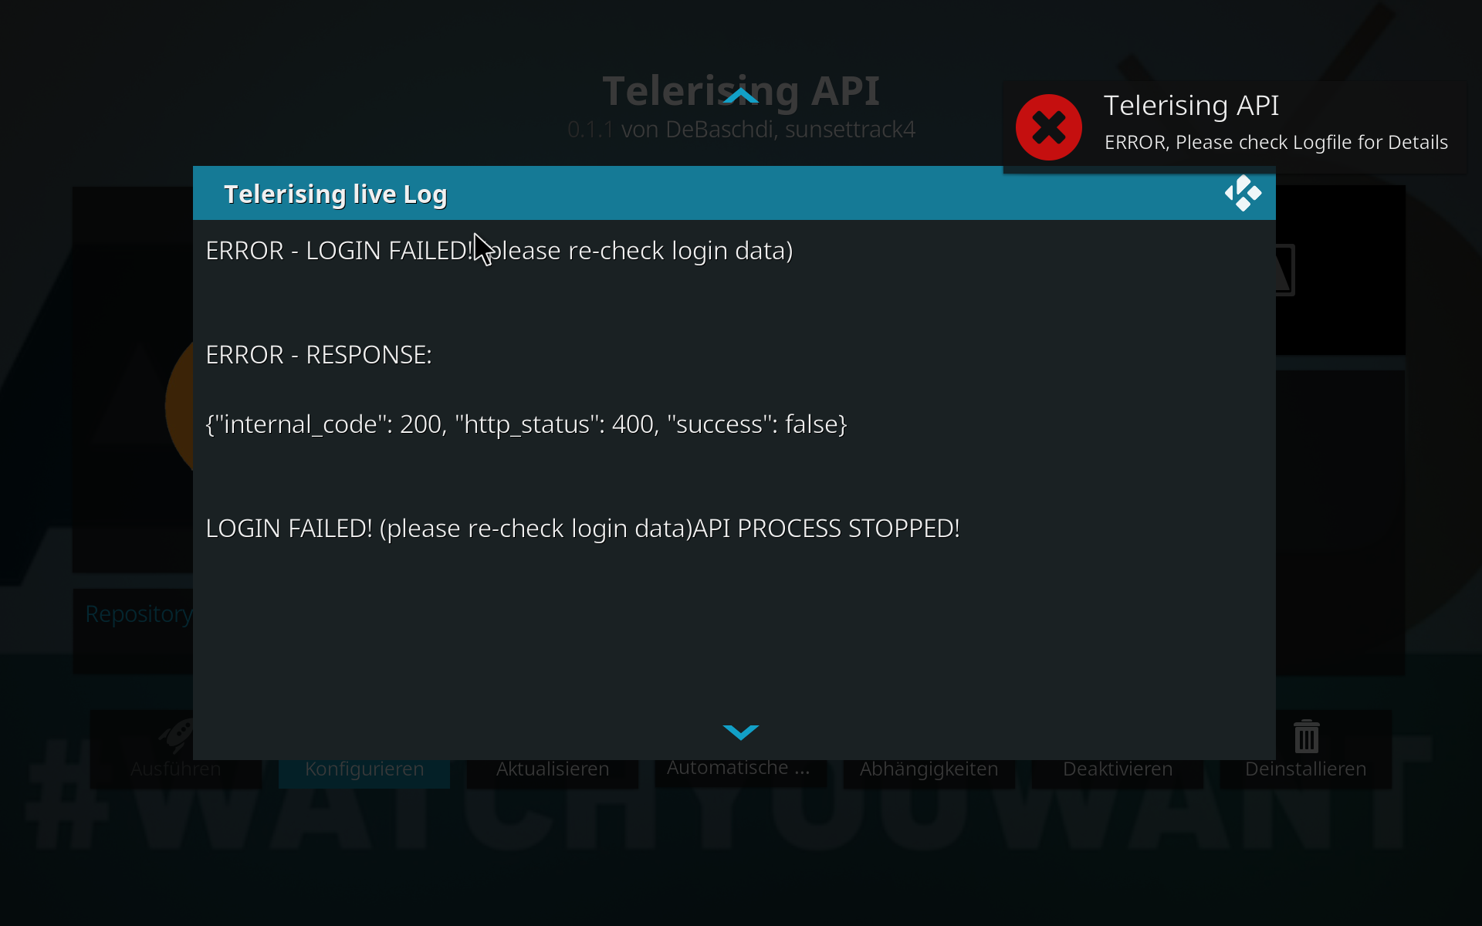The width and height of the screenshot is (1482, 926).
Task: Click the Kodi logo in log header
Action: [1243, 193]
